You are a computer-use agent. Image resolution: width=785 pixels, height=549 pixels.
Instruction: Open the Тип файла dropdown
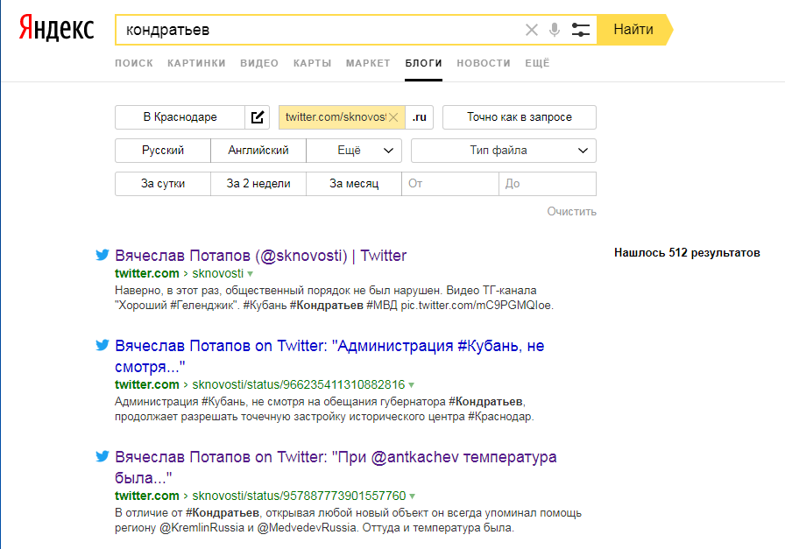coord(503,151)
